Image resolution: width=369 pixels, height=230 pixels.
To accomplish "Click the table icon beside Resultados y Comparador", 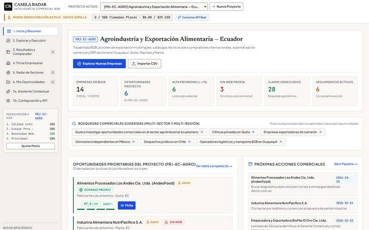I will coord(8,52).
